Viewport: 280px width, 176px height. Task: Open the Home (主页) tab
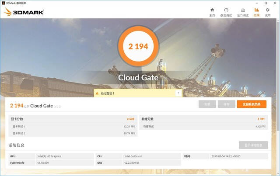click(x=212, y=12)
